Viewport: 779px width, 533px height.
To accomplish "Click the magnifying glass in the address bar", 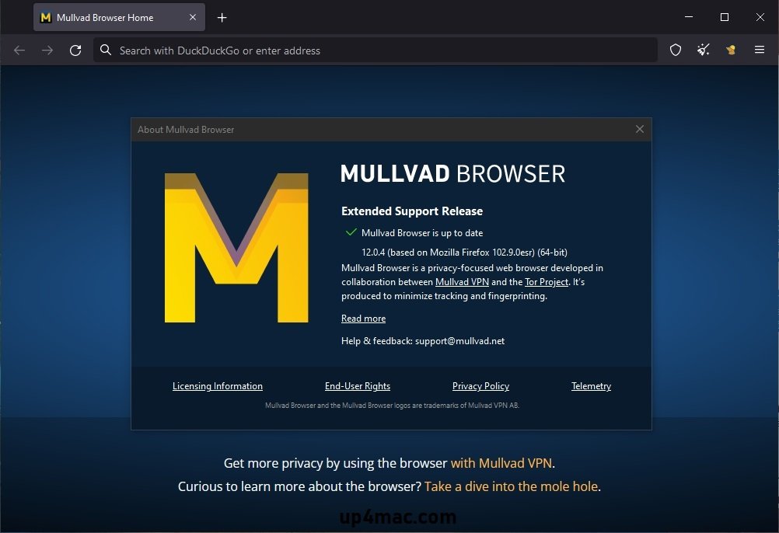I will tap(105, 50).
